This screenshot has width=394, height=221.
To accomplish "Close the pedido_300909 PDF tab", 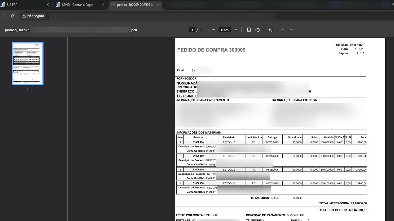I will [158, 5].
